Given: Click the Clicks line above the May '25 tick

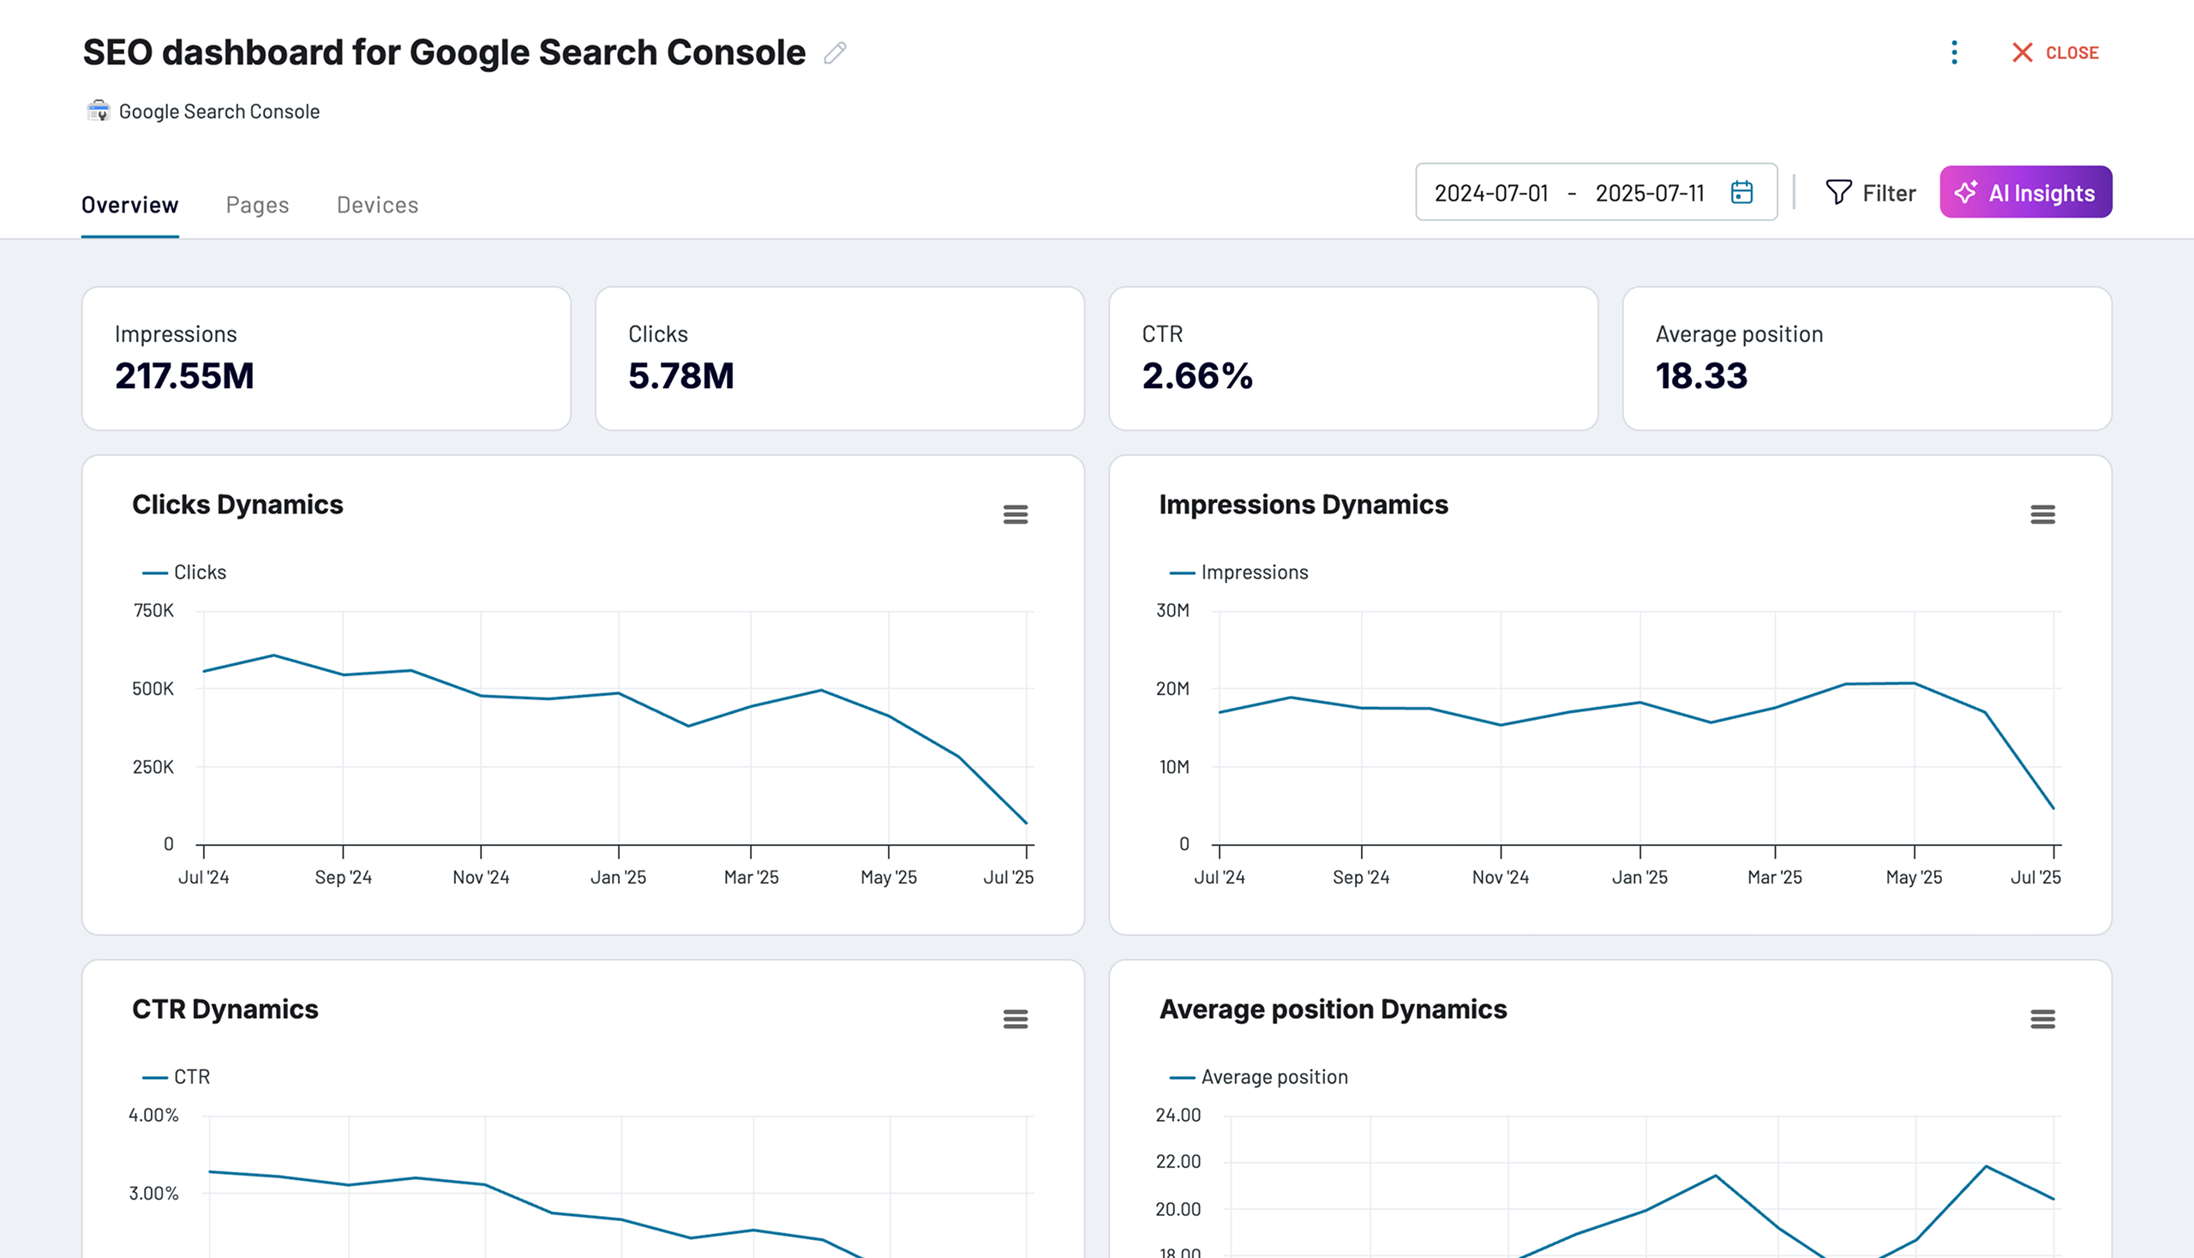Looking at the screenshot, I should point(889,716).
